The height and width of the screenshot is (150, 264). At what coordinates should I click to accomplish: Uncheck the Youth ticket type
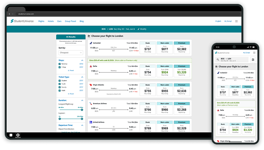coord(59,84)
